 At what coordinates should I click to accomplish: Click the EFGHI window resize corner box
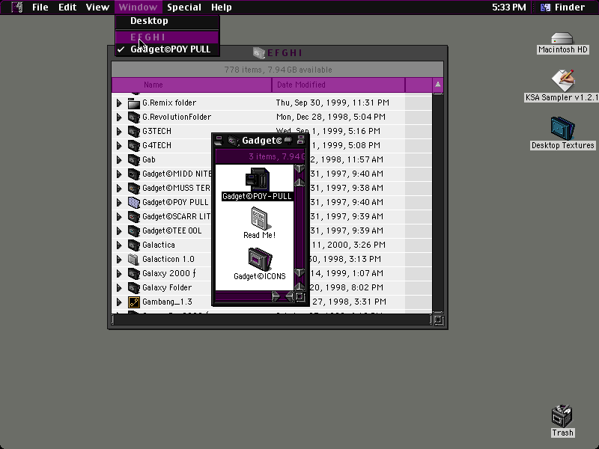[x=439, y=320]
